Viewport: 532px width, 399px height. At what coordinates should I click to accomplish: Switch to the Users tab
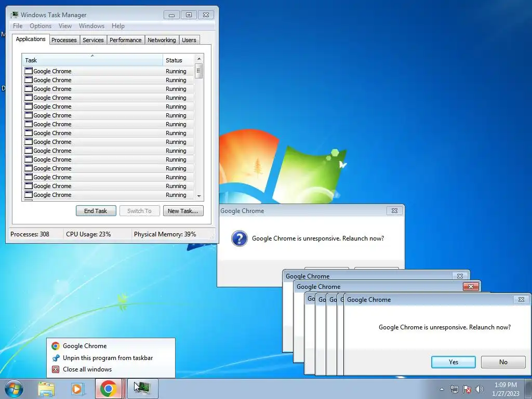click(x=189, y=40)
